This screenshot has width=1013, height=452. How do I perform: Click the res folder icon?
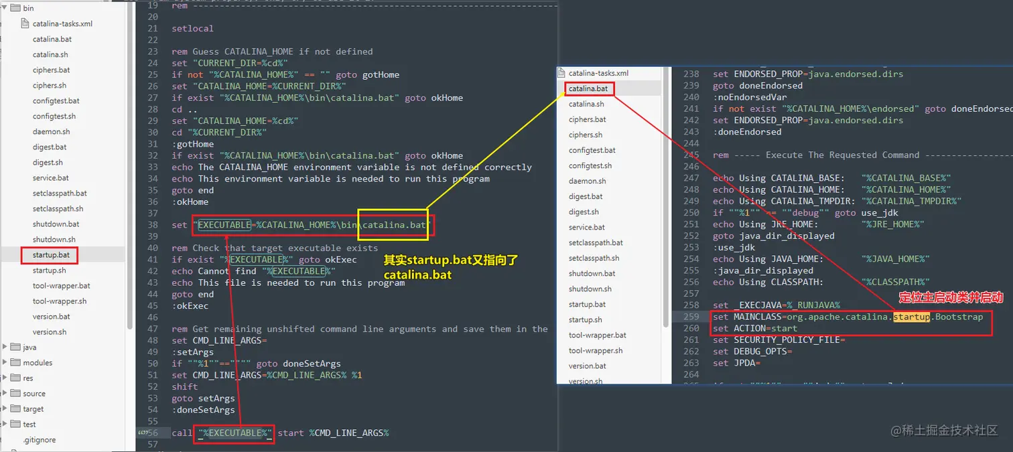point(16,378)
